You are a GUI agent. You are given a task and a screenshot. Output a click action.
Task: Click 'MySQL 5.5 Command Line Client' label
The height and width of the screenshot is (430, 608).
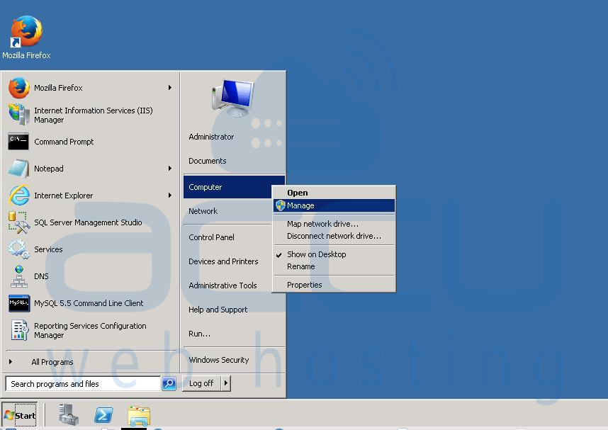89,303
